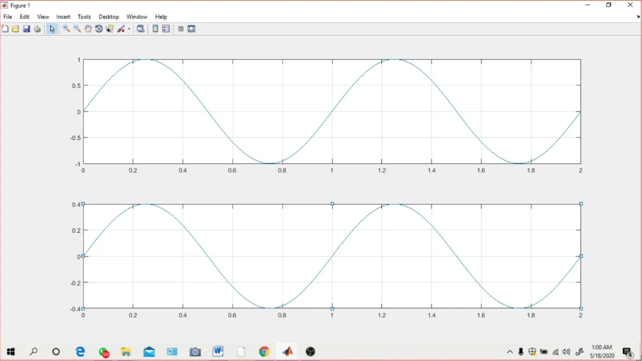642x361 pixels.
Task: Click the Open File folder icon
Action: pyautogui.click(x=16, y=29)
